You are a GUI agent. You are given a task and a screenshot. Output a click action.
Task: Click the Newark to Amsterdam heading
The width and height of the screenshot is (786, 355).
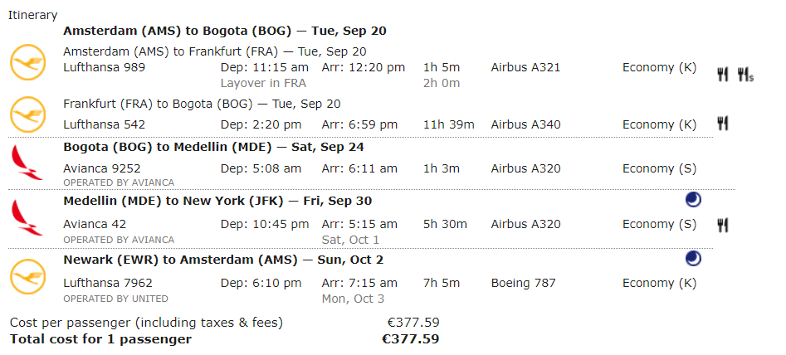tap(223, 260)
